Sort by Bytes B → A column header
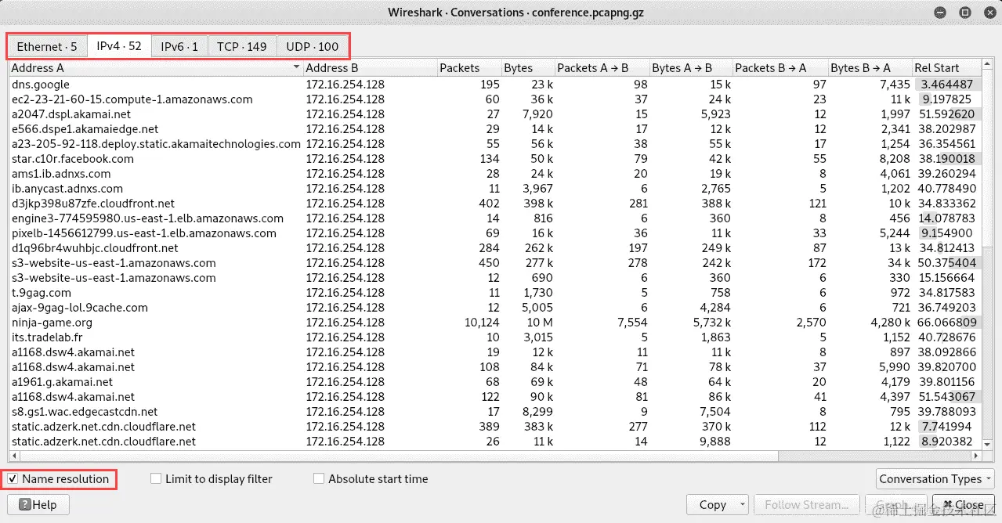 [x=870, y=68]
